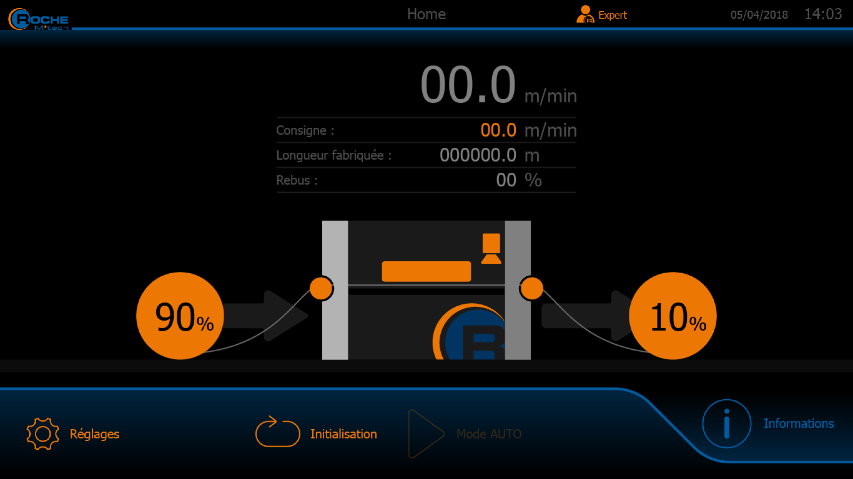This screenshot has width=853, height=479.
Task: Click the Réglages label
Action: click(x=94, y=434)
